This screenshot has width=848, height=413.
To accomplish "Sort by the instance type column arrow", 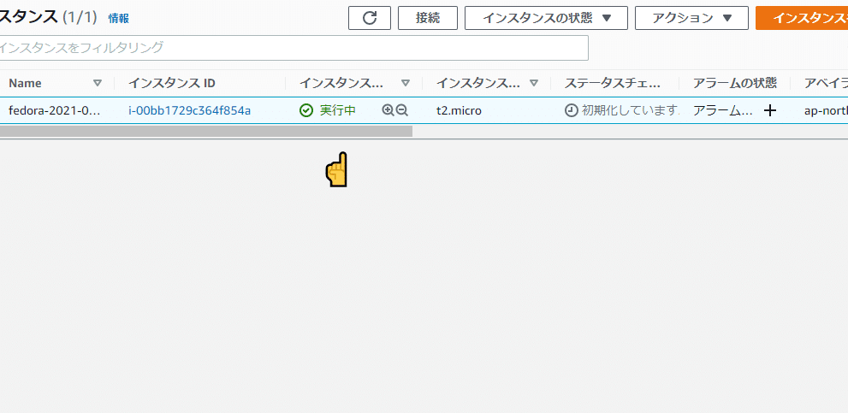I will [x=534, y=83].
